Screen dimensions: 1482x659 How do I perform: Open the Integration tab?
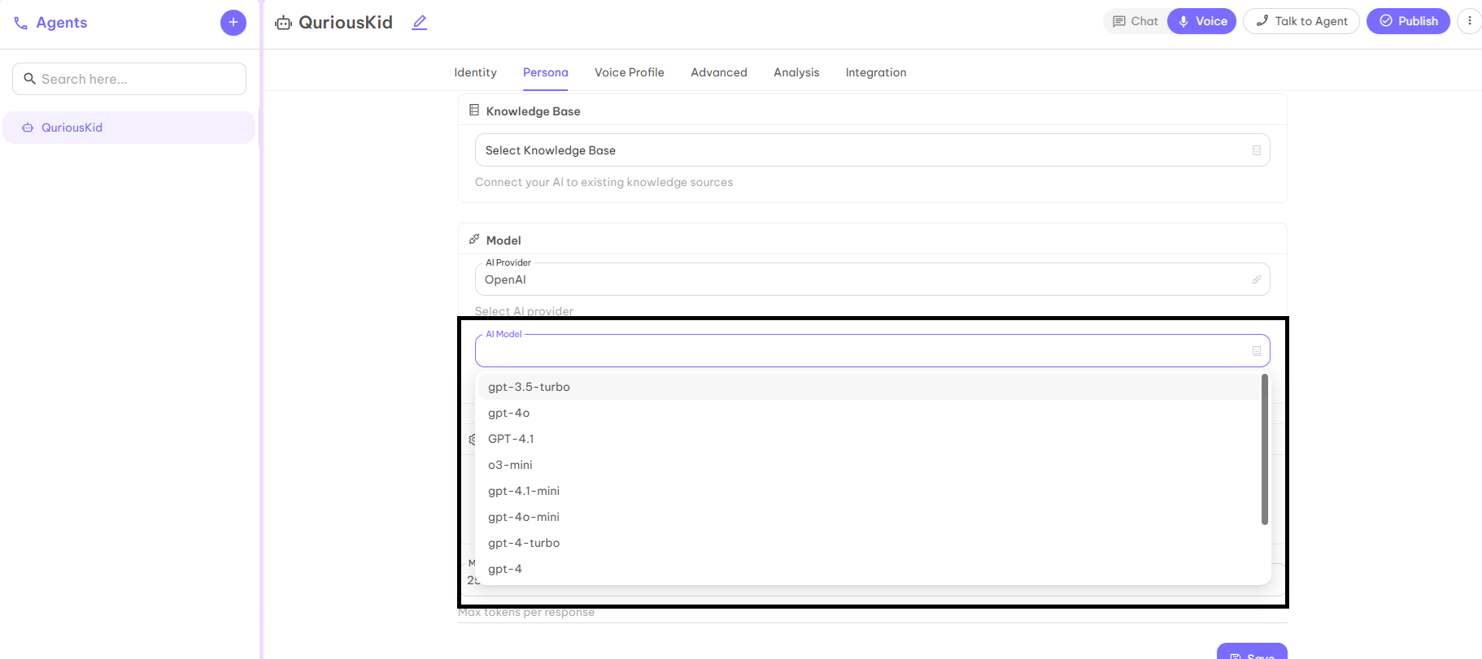pyautogui.click(x=876, y=72)
